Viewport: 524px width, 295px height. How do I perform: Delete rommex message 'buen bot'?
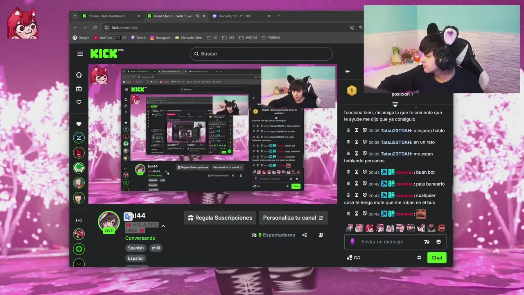coord(348,172)
